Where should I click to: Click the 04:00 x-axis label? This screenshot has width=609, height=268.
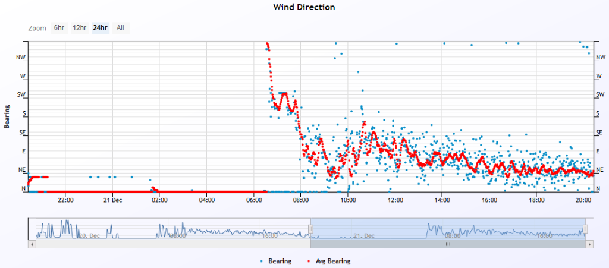(206, 200)
